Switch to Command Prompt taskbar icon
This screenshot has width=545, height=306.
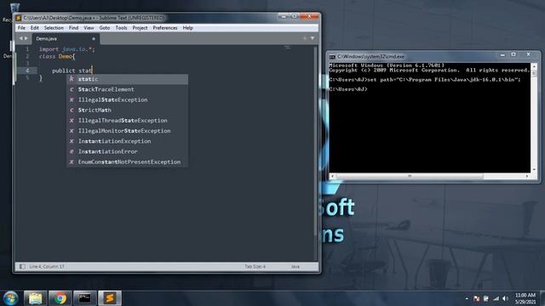click(84, 298)
